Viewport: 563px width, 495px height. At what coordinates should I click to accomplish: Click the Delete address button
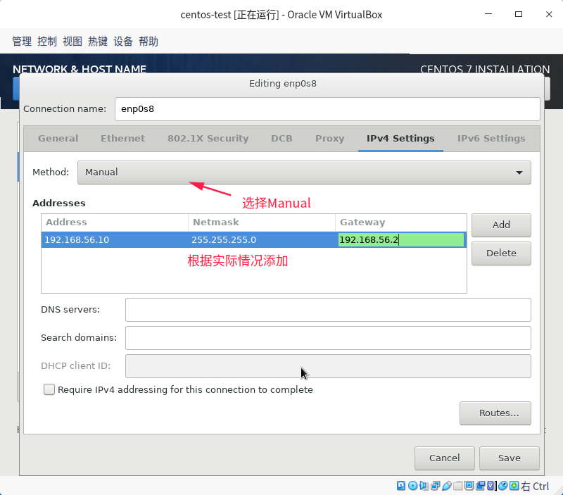(501, 253)
